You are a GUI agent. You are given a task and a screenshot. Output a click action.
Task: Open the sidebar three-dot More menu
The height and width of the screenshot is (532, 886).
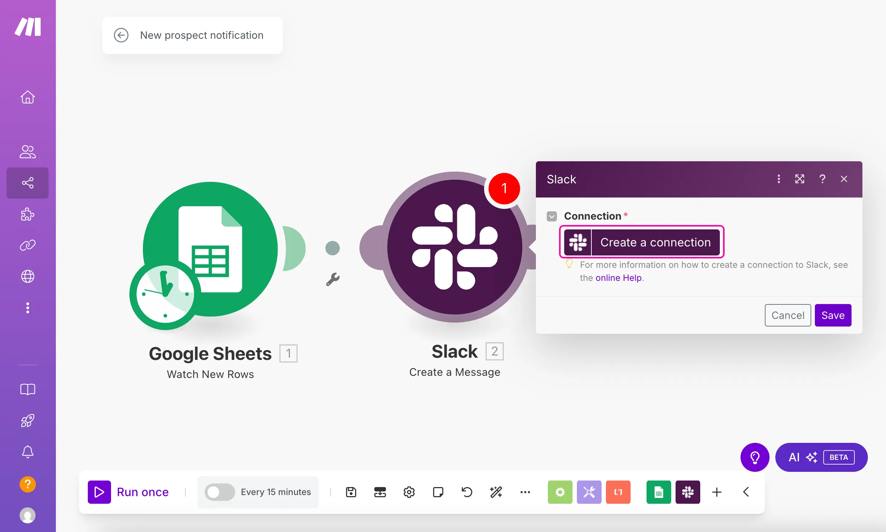[x=28, y=308]
